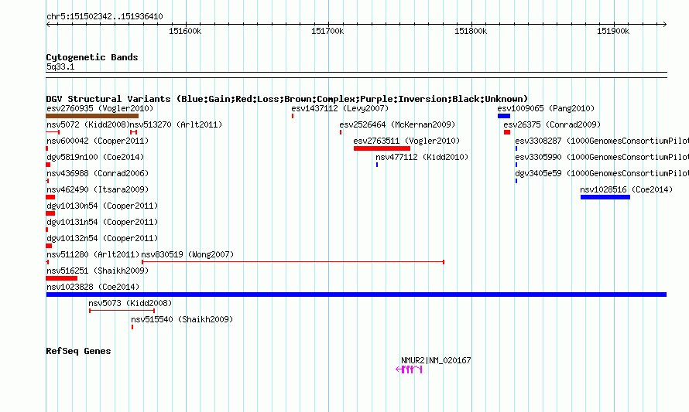Screen dimensions: 689x412
Task: Click the nsv436988 (Conrad2006) label
Action: click(98, 173)
